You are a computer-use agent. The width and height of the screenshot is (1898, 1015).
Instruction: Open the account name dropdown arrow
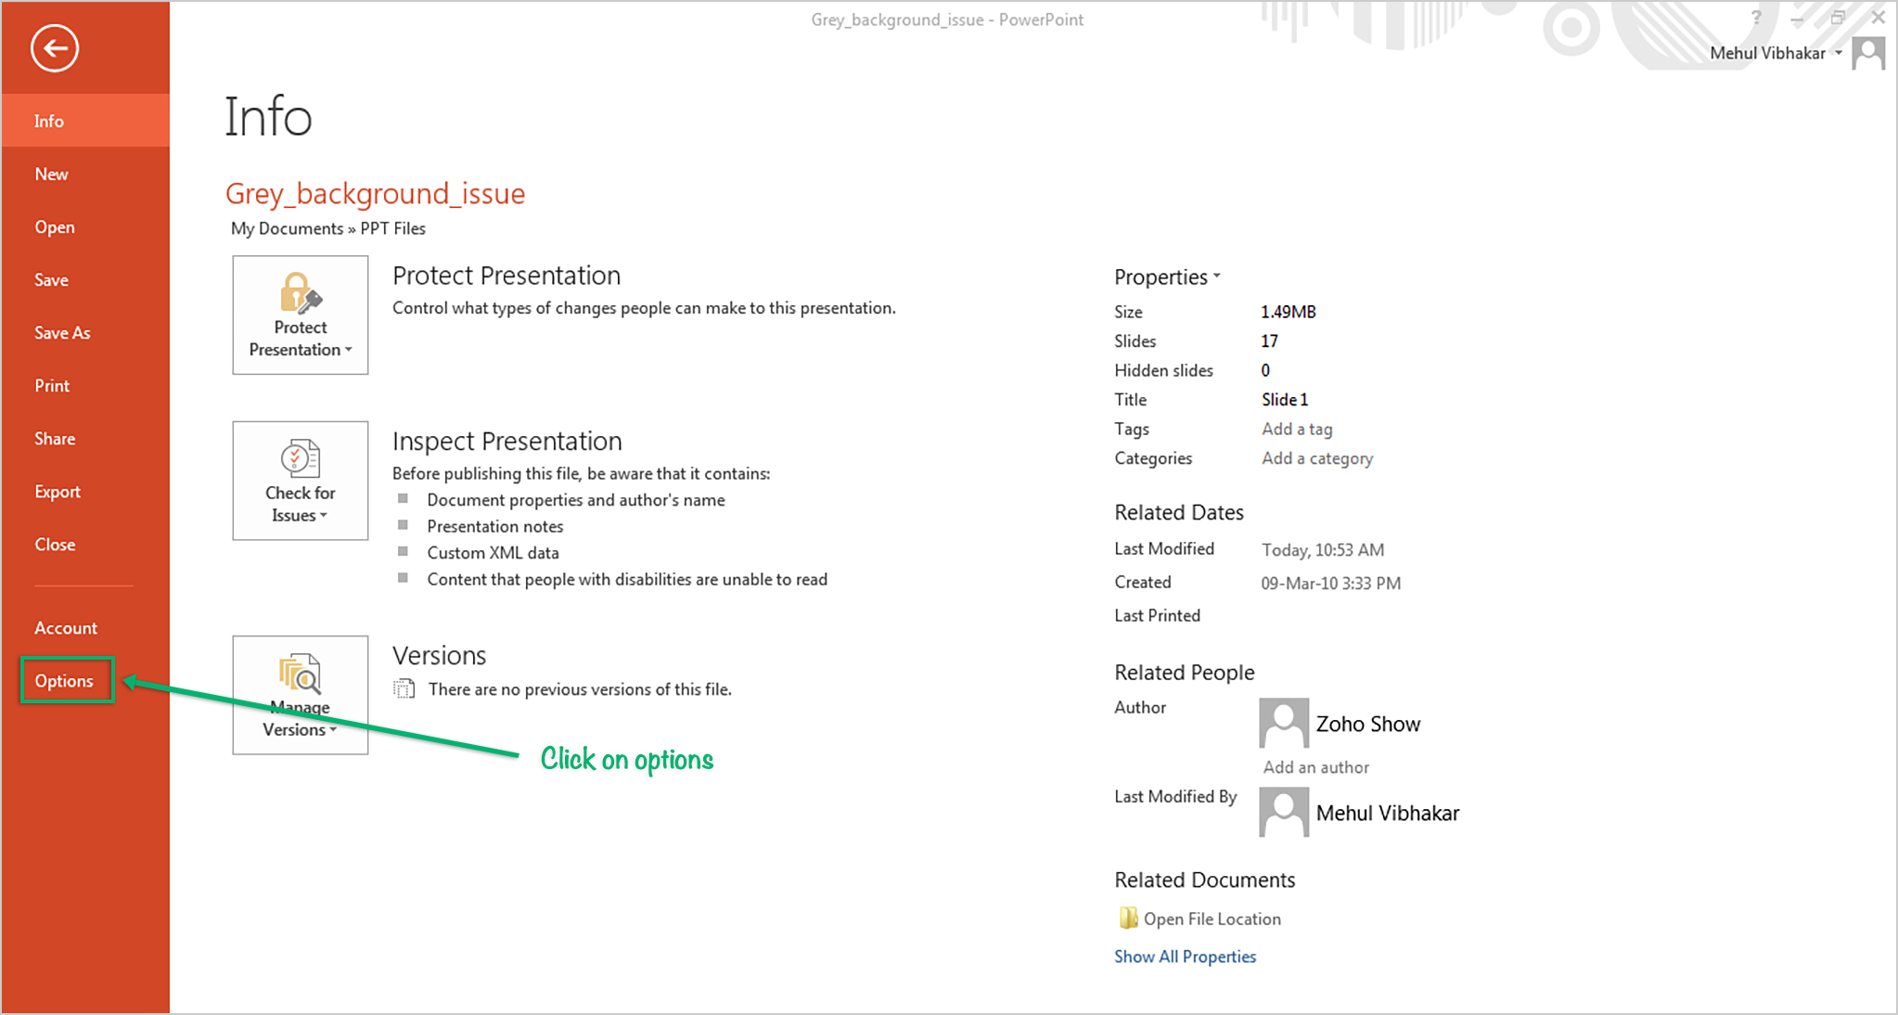(1839, 53)
